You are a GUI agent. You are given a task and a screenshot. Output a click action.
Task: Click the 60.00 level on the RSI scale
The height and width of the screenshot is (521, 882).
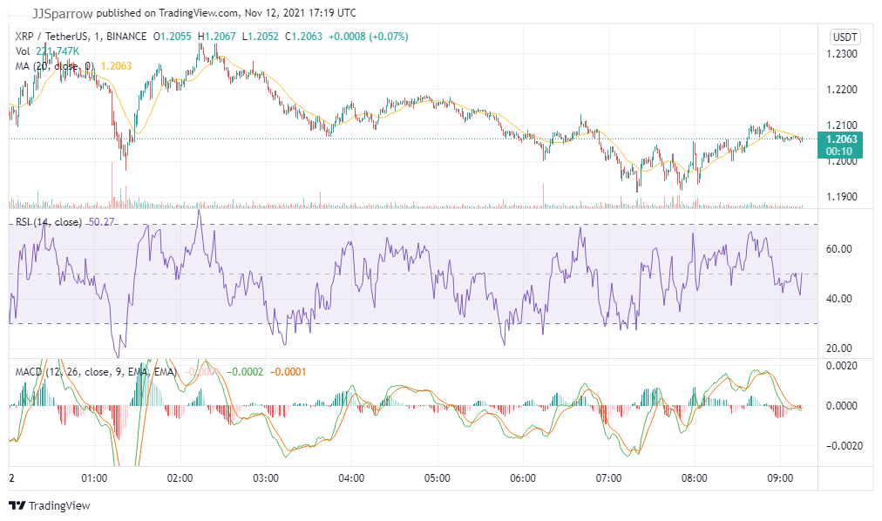(x=838, y=248)
